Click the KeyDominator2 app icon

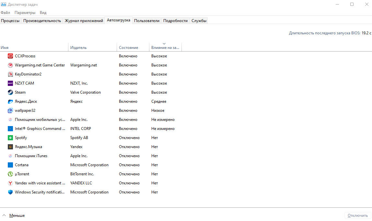coord(10,74)
